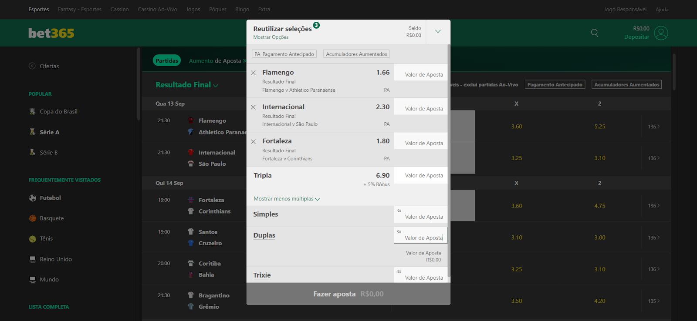Click the Coritiba team shirt icon
Screen dimensions: 697x321
190,263
